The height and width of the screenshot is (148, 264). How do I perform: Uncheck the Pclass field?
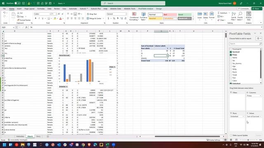point(231,55)
